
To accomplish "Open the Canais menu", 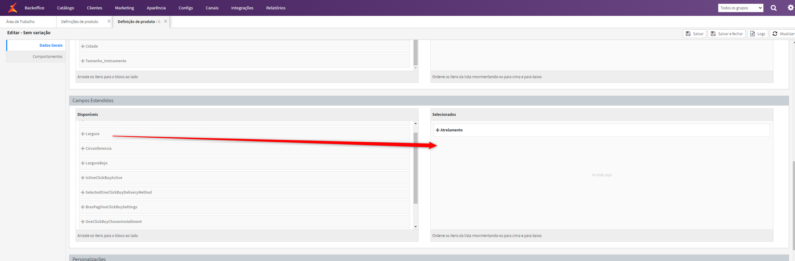I will click(x=212, y=8).
